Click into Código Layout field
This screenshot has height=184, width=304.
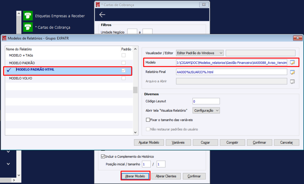tap(206, 101)
